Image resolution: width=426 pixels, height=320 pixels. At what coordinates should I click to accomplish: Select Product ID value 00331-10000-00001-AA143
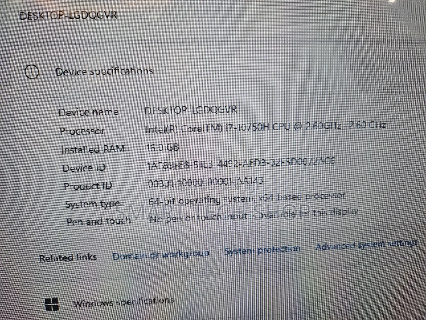click(205, 183)
